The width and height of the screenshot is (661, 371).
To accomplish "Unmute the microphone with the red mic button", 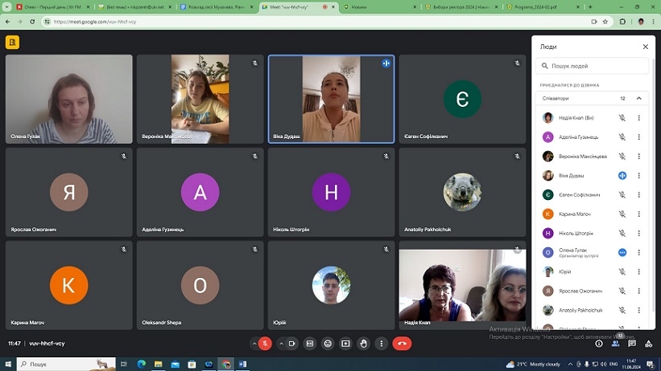I will pyautogui.click(x=265, y=344).
